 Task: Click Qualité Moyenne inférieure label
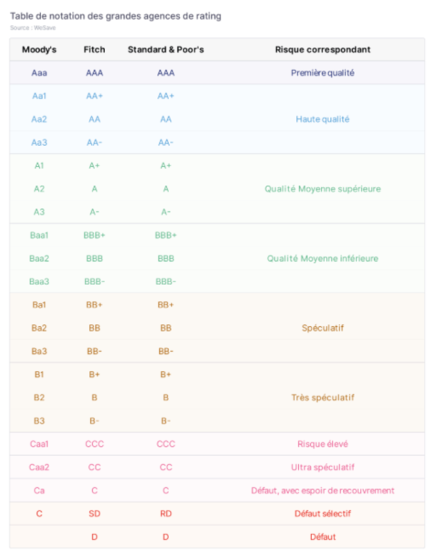(x=323, y=258)
